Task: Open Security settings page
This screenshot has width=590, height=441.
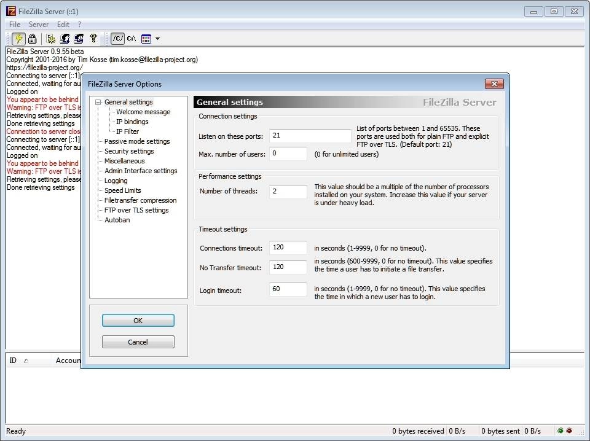Action: [x=129, y=151]
